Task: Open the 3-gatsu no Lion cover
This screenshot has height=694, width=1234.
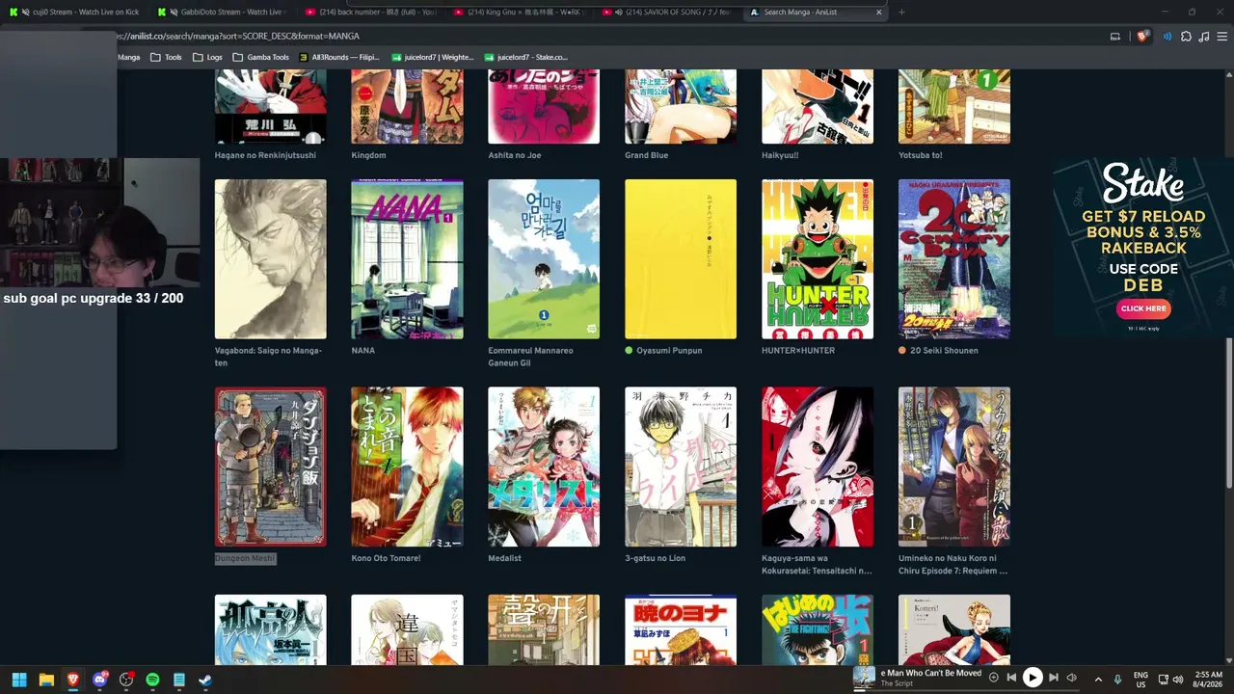Action: (x=681, y=467)
